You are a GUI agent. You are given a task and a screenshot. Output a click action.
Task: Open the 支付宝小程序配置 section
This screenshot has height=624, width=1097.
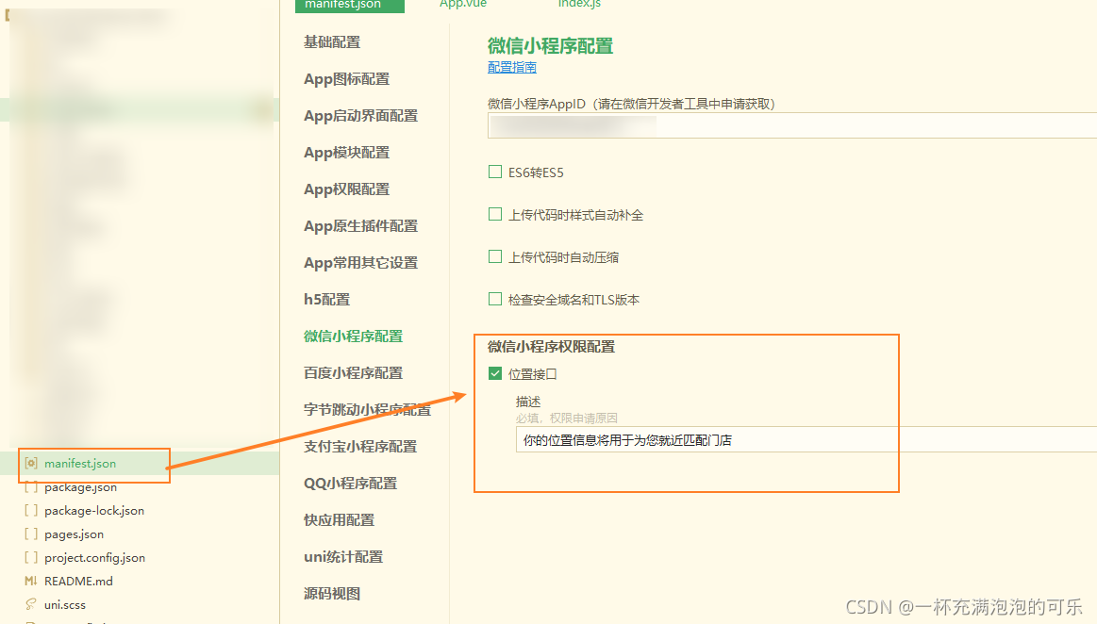pos(360,447)
